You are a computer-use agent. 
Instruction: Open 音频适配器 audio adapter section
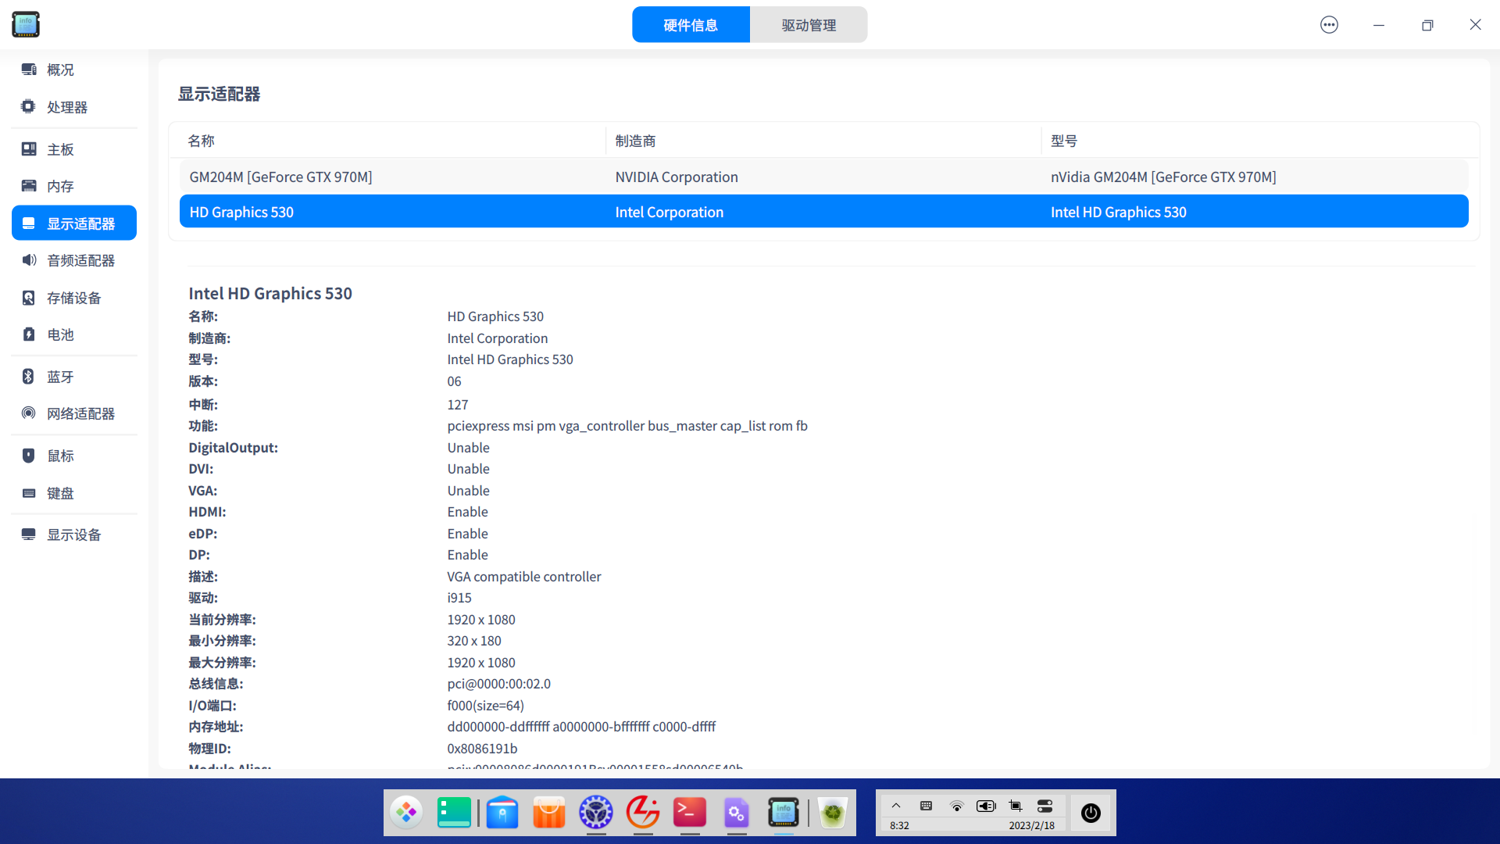pos(80,260)
